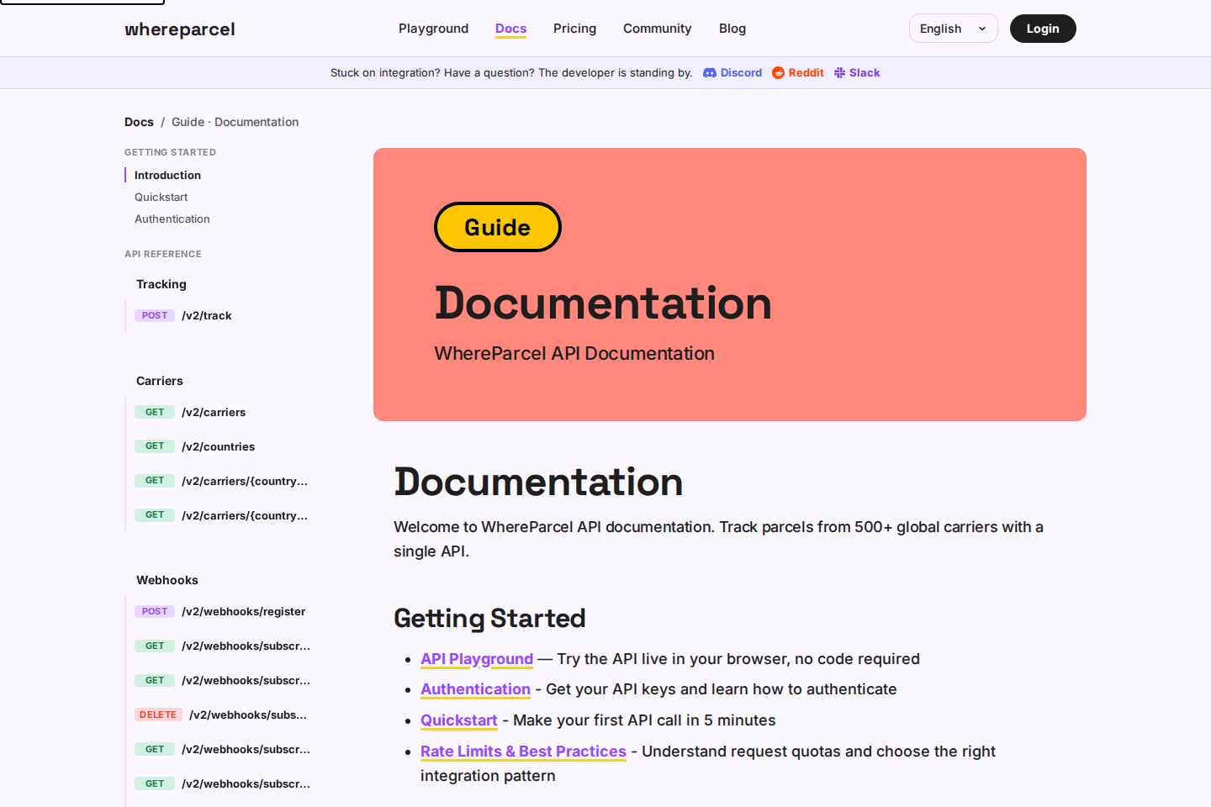Open the DELETE /v2/webhooks/subs... endpoint
1211x807 pixels.
pyautogui.click(x=220, y=715)
